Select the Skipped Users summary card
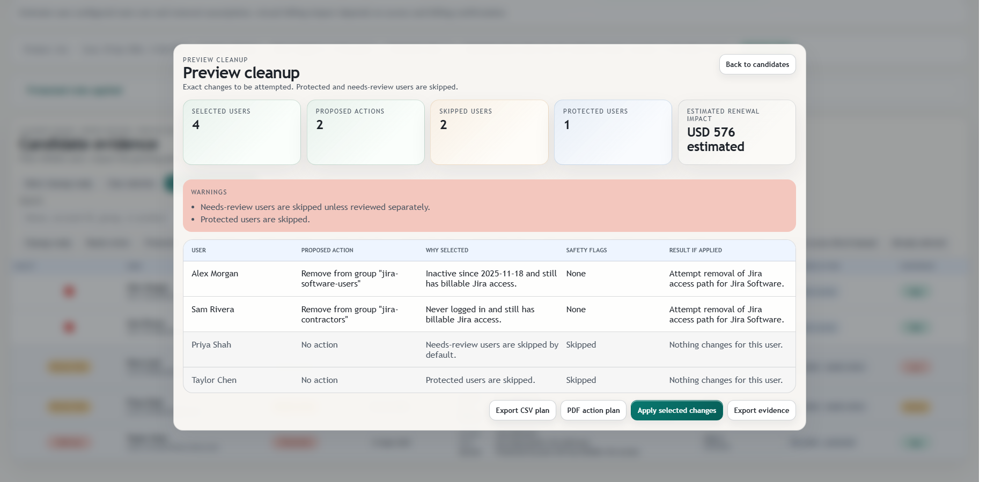The image size is (987, 482). [x=489, y=132]
